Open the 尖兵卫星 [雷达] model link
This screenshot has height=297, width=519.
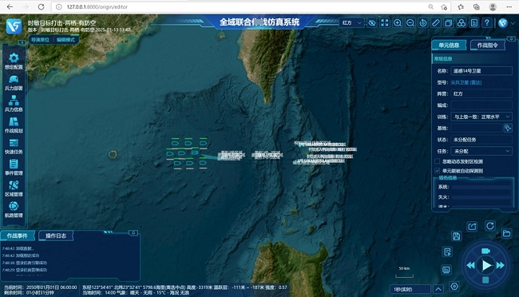click(466, 82)
